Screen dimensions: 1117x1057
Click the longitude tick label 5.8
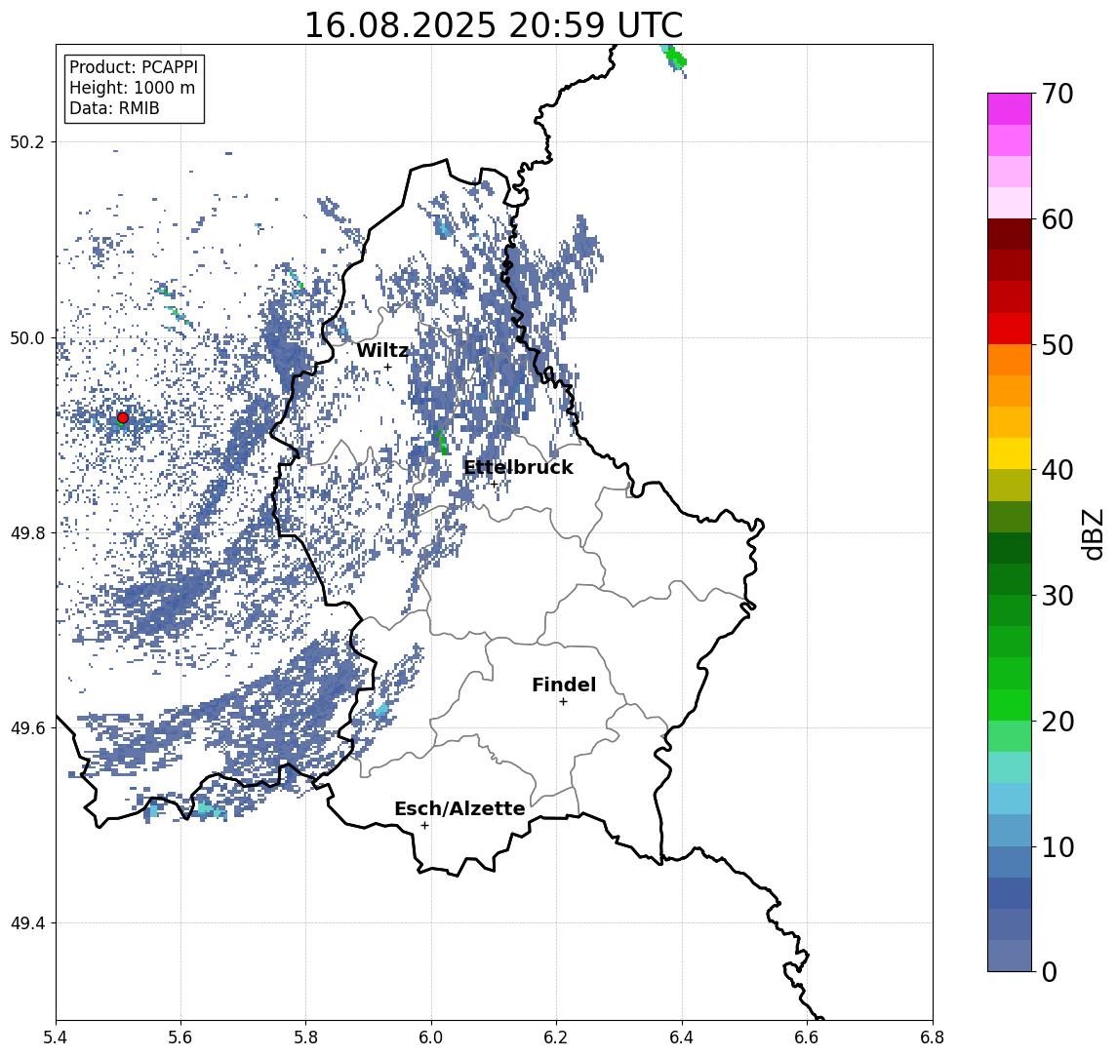[306, 1037]
